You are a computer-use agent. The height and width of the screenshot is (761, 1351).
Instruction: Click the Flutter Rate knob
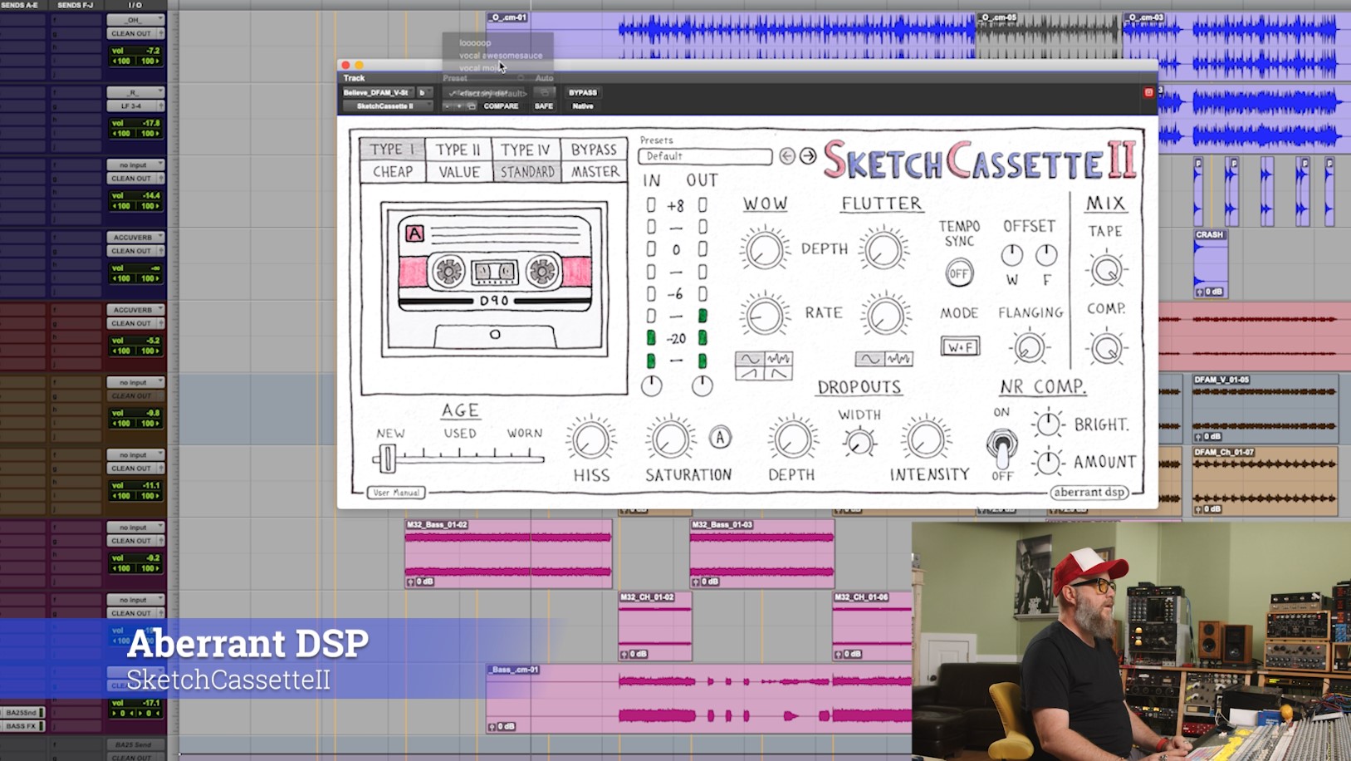click(884, 315)
